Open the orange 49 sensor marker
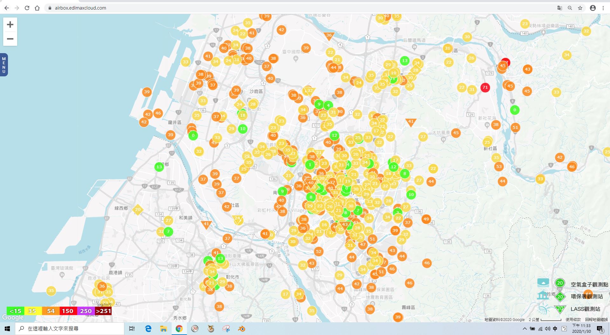610x335 pixels. point(426,219)
